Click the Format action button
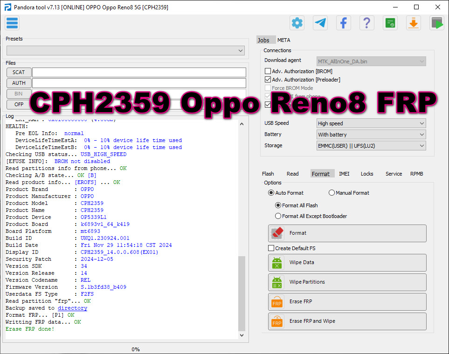This screenshot has height=354, width=449. (x=347, y=233)
